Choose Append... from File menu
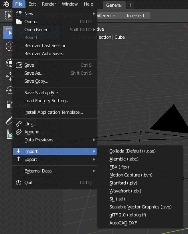Screen dimensions: 188x234 tap(55, 132)
